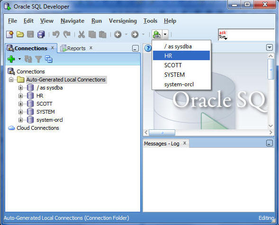279x225 pixels.
Task: Click the Save toolbar icon
Action: [30, 34]
